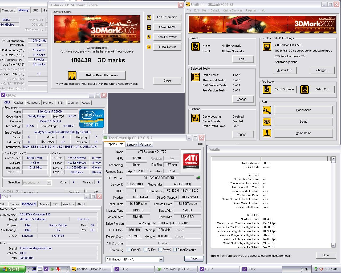Viewport: 341px width, 273px height.
Task: Click the Project icon in 3DMark2001
Action: 196,47
